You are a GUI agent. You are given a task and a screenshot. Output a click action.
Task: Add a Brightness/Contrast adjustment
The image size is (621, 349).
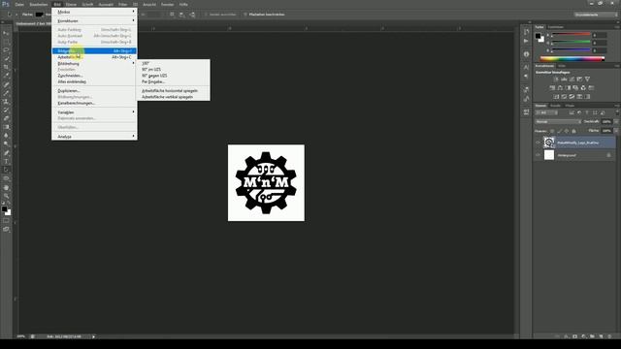tap(556, 79)
